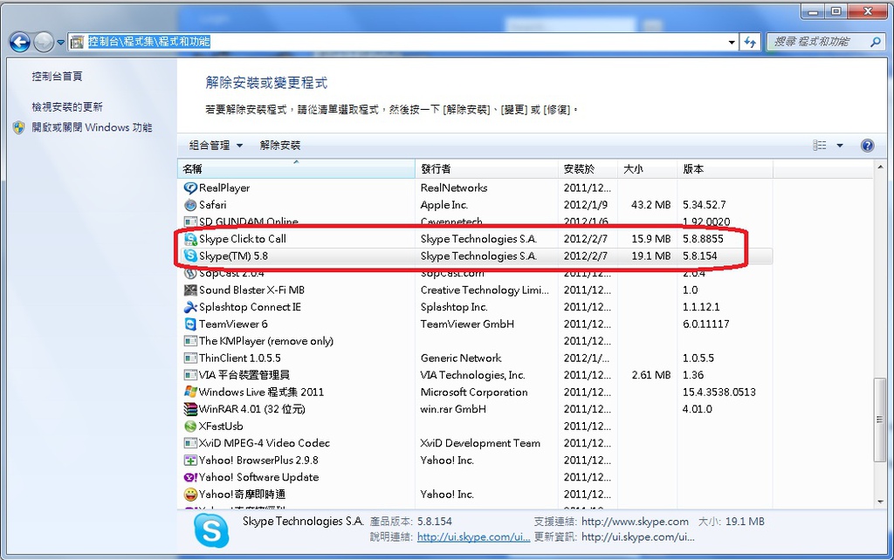Open 控制台首頁 link
The height and width of the screenshot is (560, 894).
[x=57, y=77]
